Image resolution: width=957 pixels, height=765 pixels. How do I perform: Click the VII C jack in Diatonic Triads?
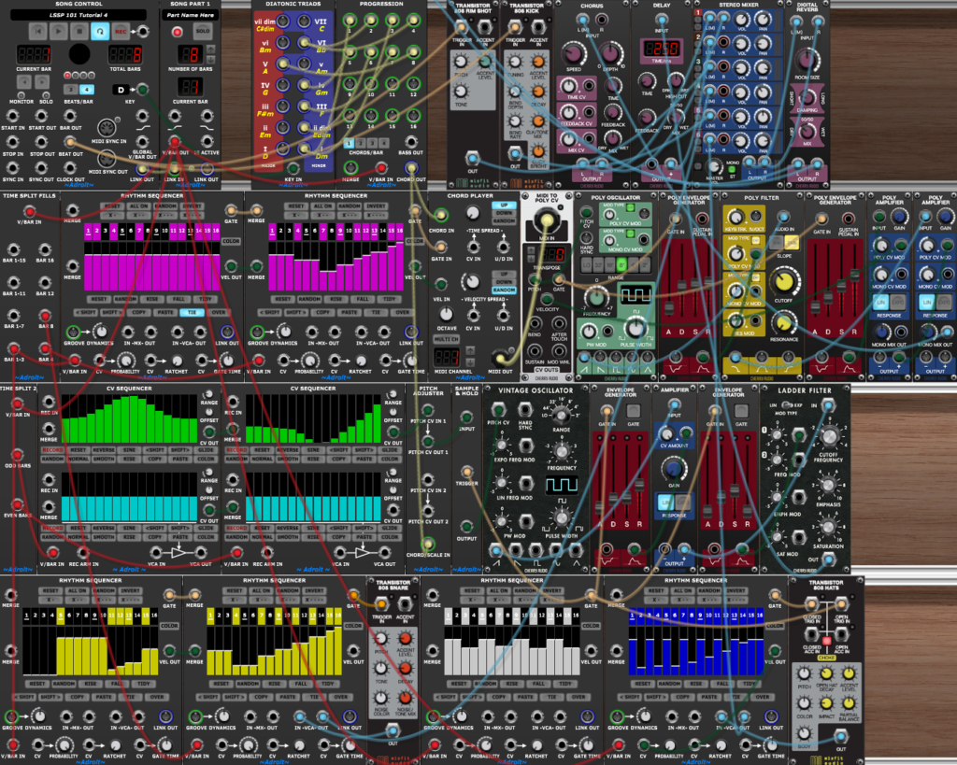coord(303,22)
